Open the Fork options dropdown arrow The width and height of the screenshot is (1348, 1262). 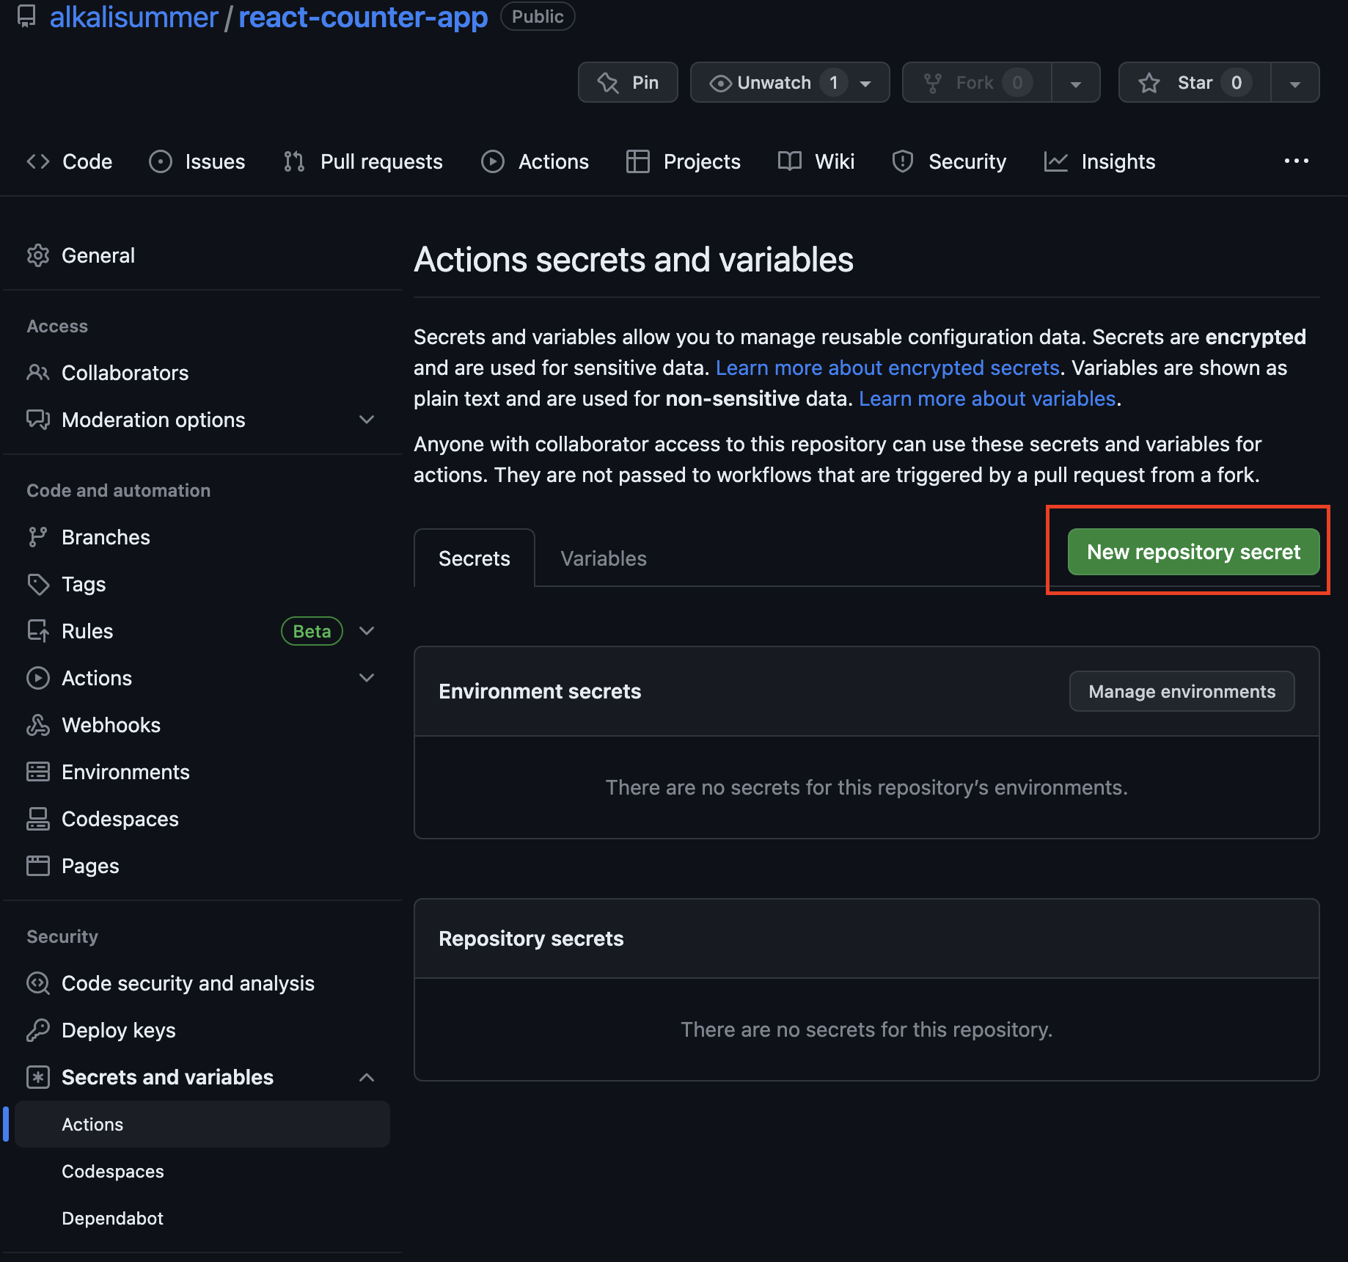pos(1075,82)
